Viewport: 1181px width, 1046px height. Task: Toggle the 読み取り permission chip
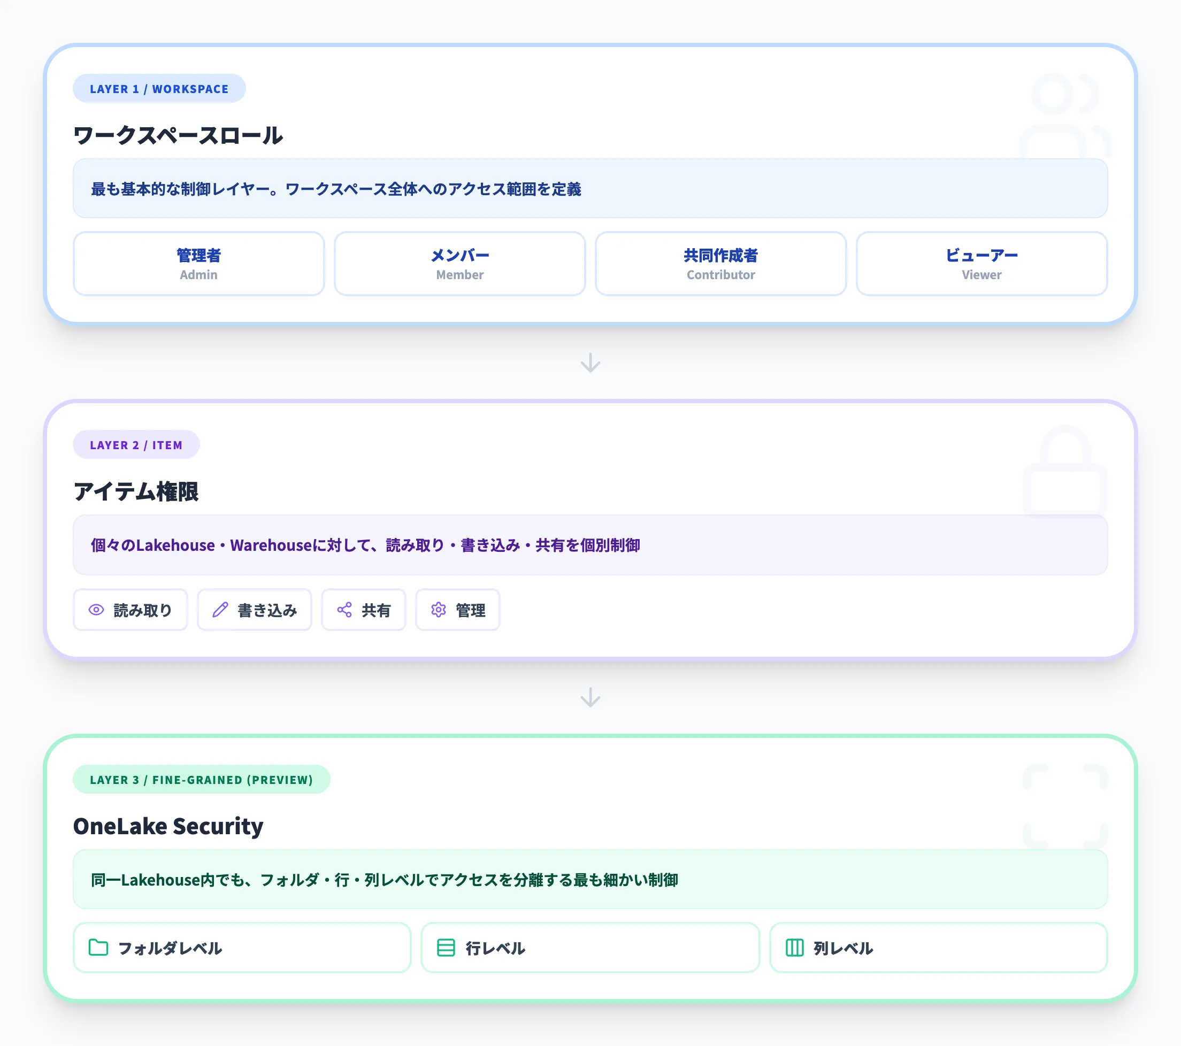[131, 610]
